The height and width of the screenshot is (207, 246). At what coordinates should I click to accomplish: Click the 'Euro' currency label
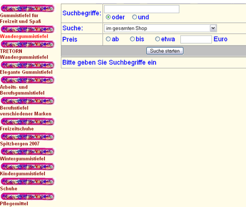(x=220, y=39)
